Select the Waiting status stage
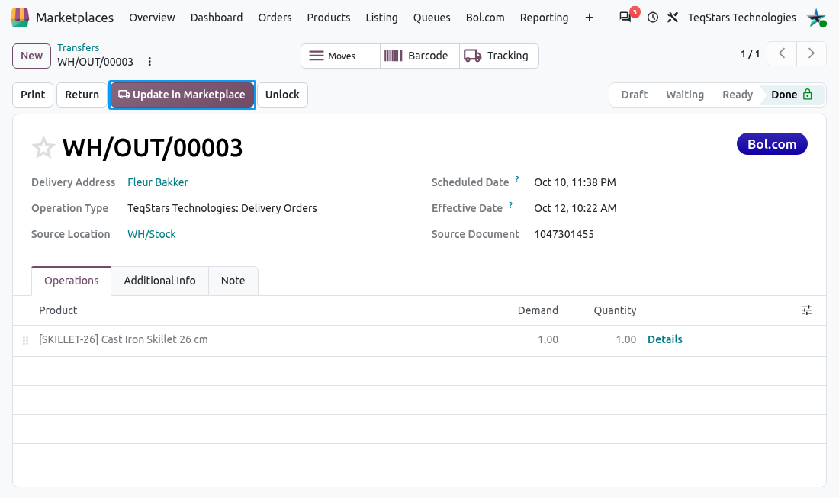 (x=685, y=95)
